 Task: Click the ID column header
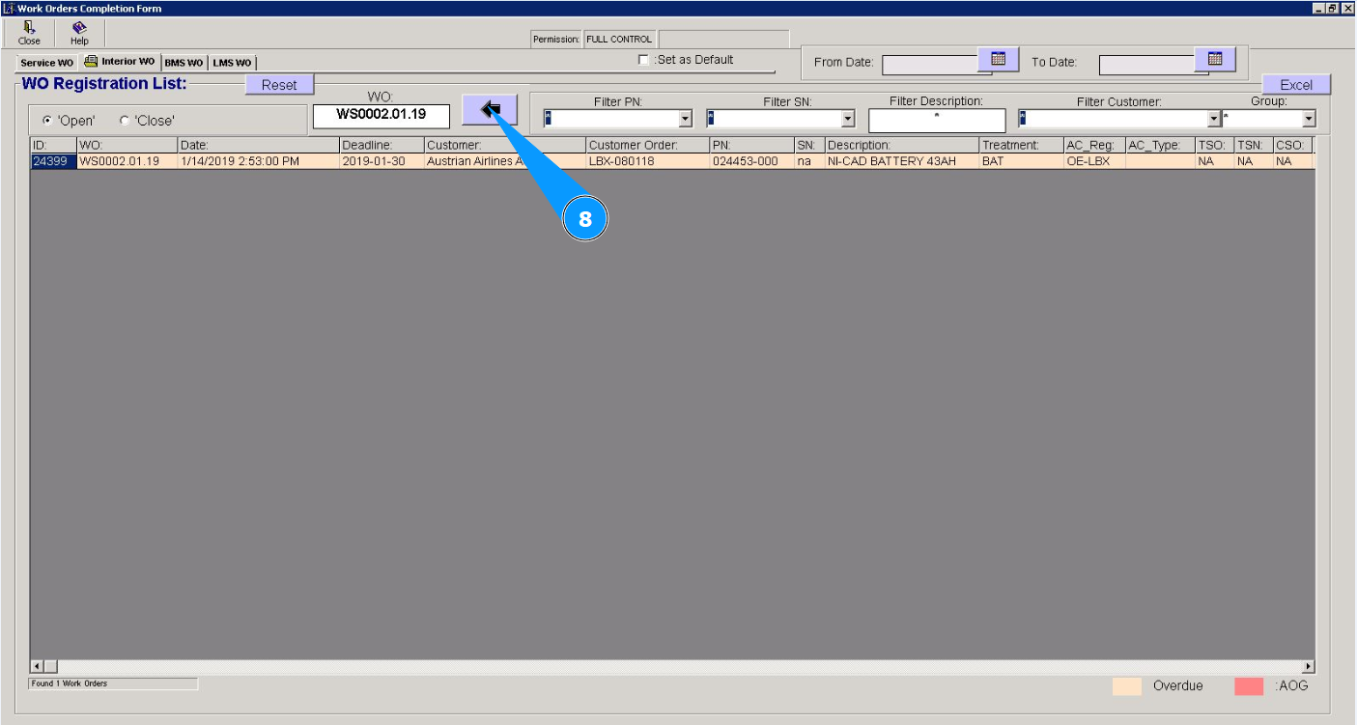(x=53, y=145)
